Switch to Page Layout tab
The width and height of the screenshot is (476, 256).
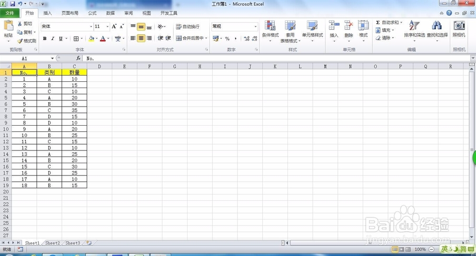point(70,13)
